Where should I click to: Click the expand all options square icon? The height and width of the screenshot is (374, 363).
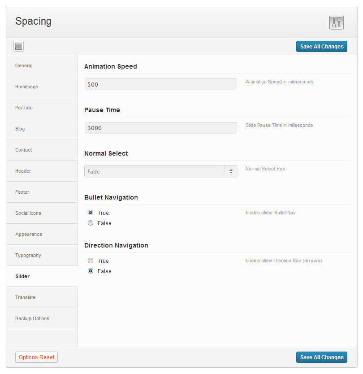(18, 46)
